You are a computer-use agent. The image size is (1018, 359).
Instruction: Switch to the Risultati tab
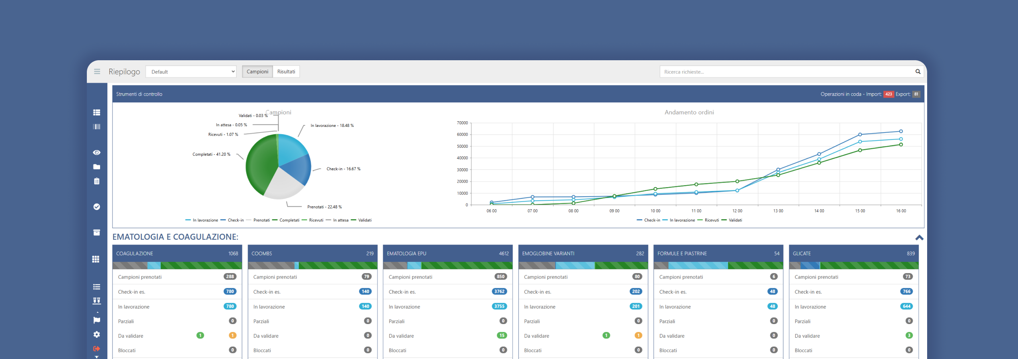click(x=286, y=71)
